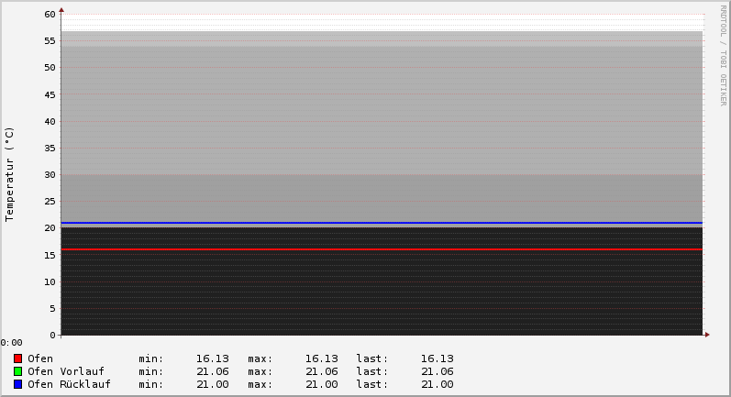Click the 0:00 time axis label

[12, 343]
